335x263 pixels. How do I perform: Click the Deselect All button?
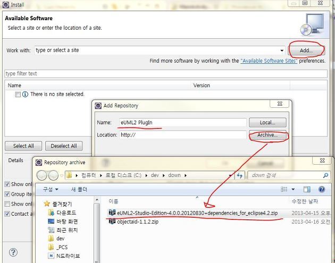pyautogui.click(x=64, y=146)
